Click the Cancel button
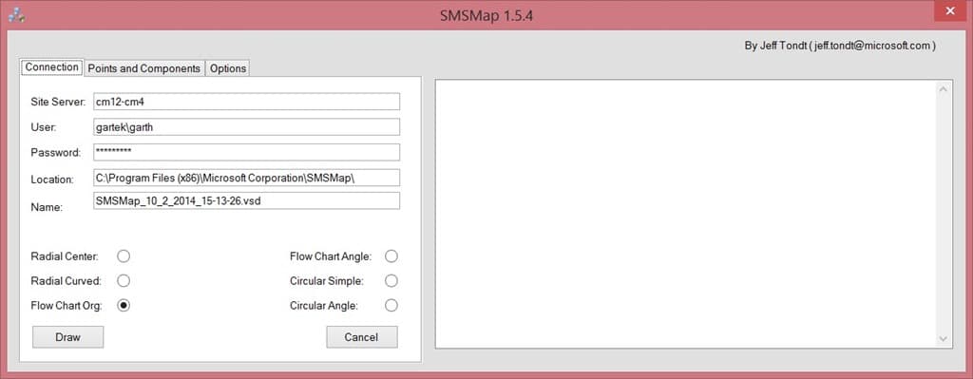This screenshot has width=973, height=379. (362, 337)
